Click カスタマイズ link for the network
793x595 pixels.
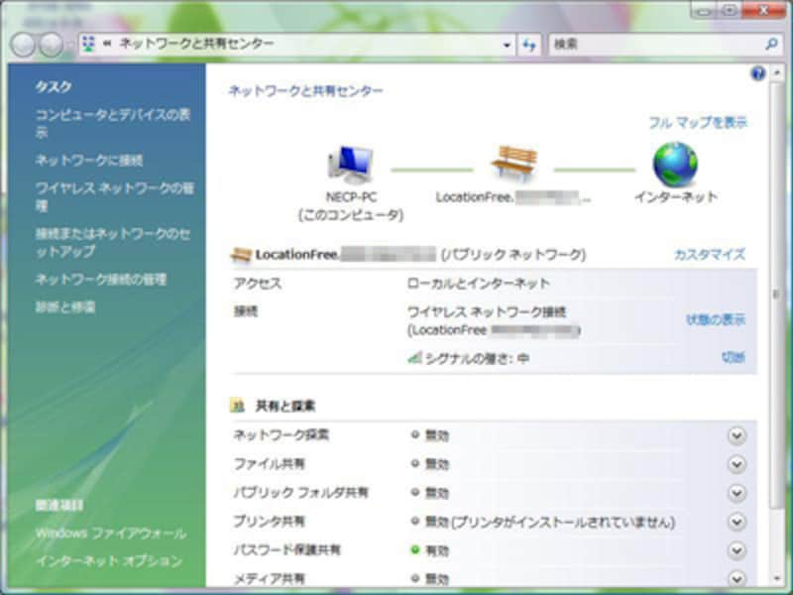coord(710,254)
